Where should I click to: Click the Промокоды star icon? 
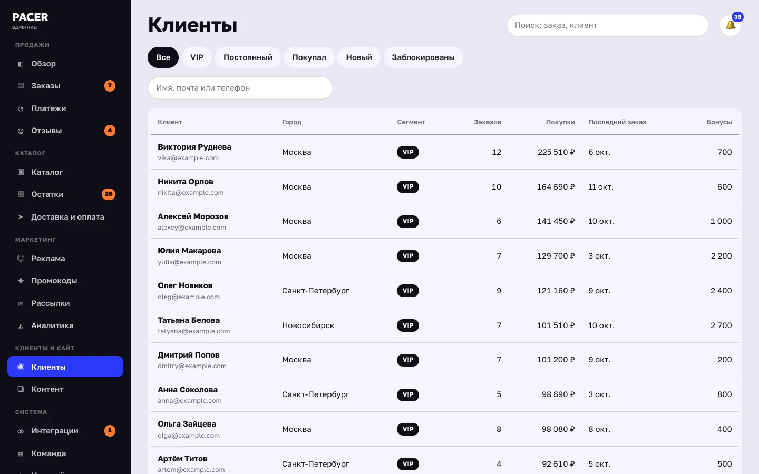21,281
